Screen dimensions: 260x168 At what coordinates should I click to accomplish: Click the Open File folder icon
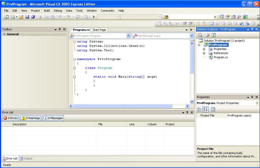(x=21, y=17)
